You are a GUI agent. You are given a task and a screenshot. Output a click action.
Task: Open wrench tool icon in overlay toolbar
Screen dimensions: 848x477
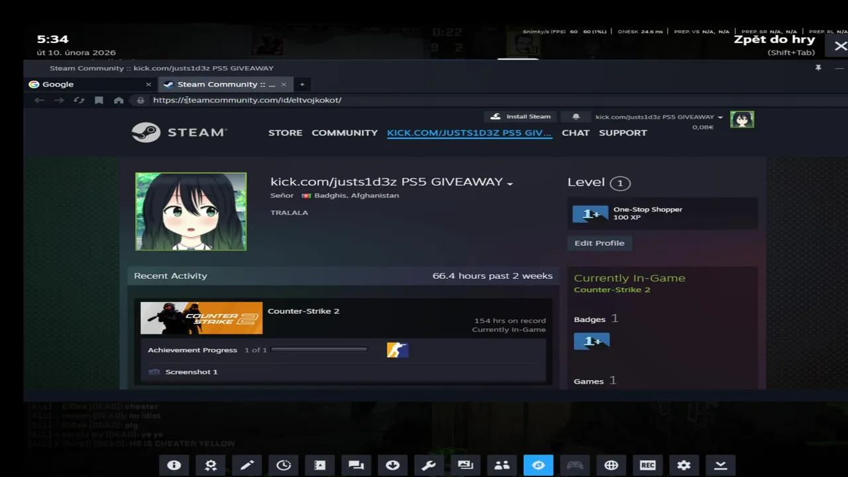coord(429,465)
